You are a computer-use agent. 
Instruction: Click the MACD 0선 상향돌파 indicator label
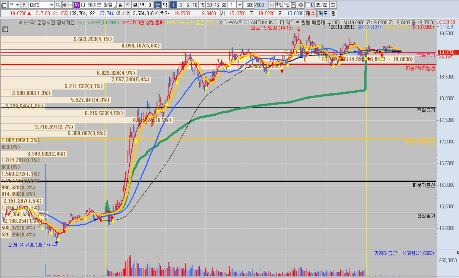pyautogui.click(x=143, y=23)
